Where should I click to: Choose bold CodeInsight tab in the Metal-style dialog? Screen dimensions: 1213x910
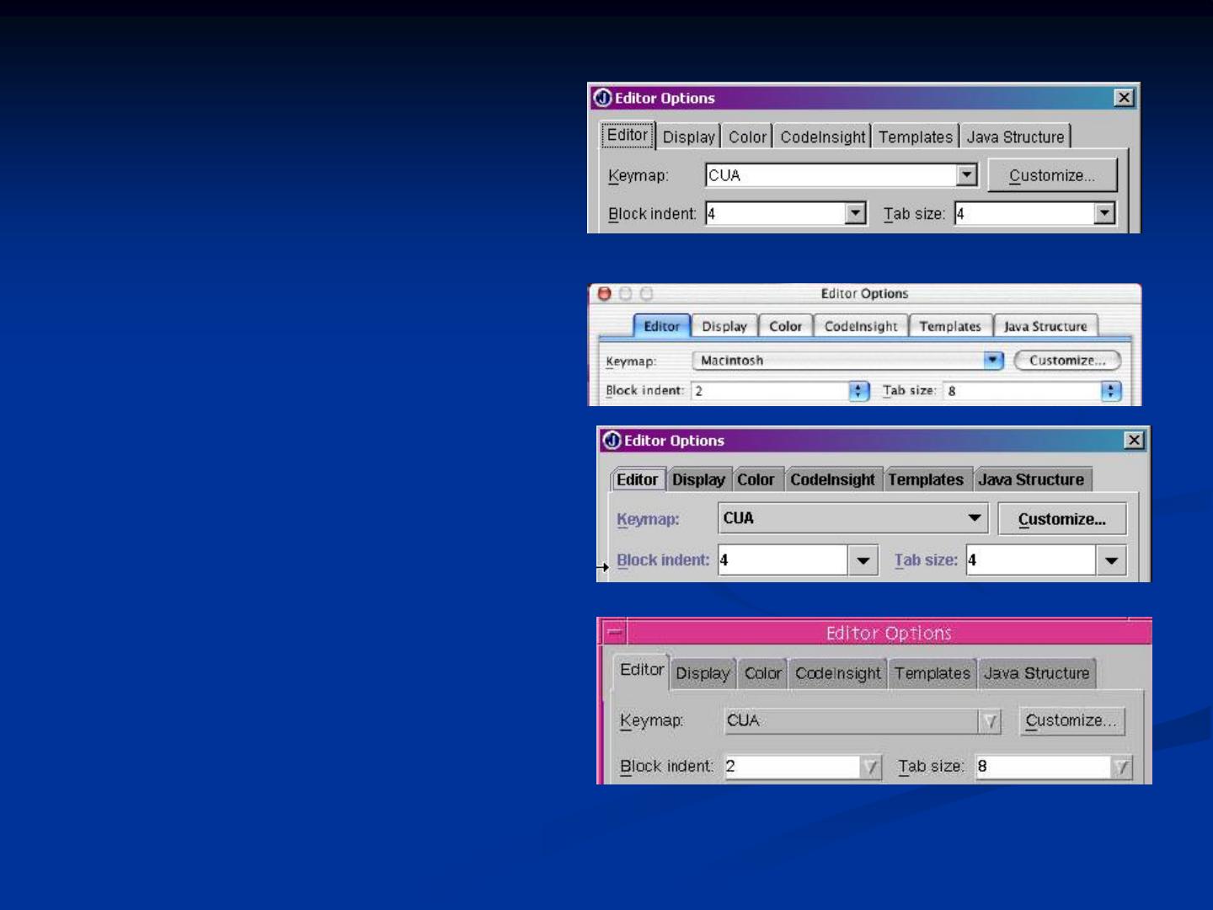pos(832,479)
